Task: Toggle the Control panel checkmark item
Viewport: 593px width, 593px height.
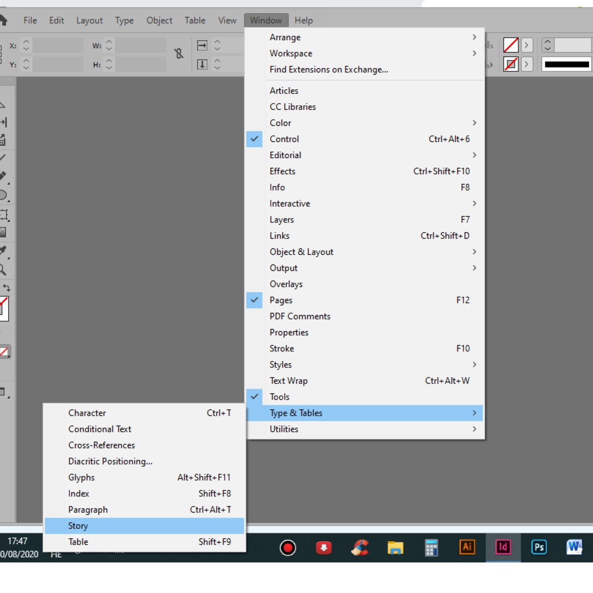Action: (x=365, y=139)
